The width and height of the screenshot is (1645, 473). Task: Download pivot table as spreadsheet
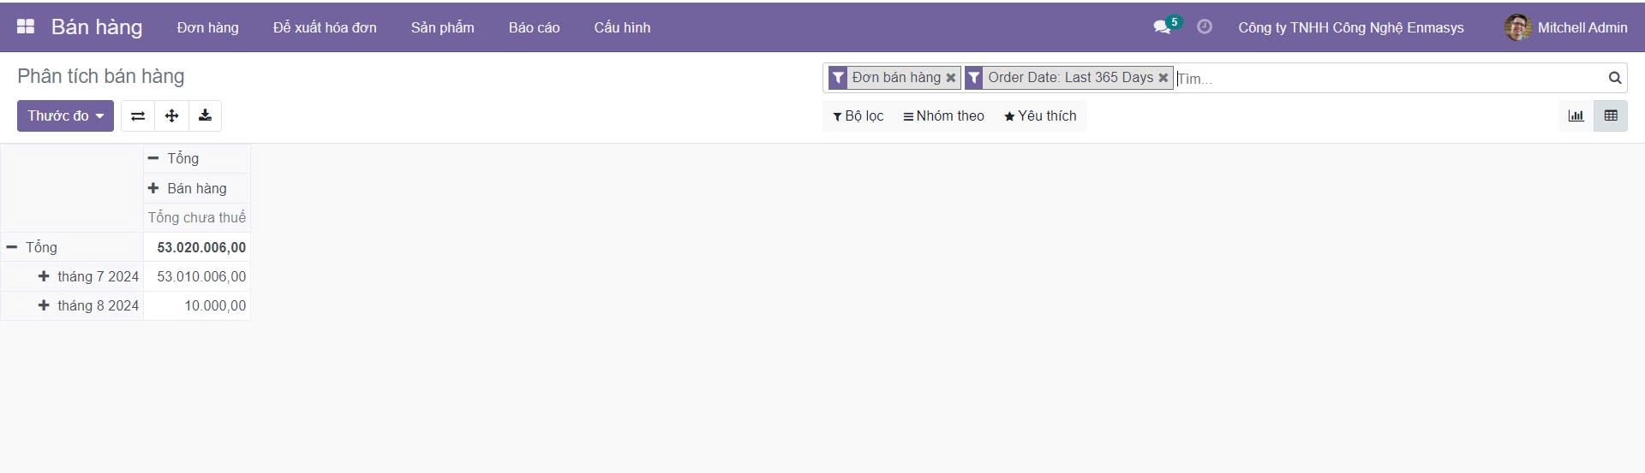pos(205,116)
